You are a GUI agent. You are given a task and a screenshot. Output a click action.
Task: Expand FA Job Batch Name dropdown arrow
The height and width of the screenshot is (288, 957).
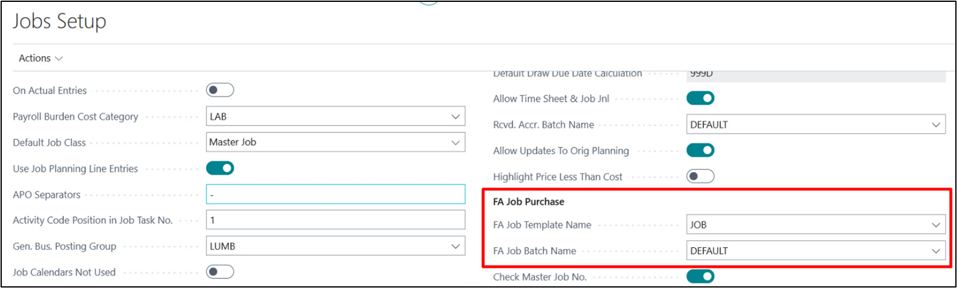(x=935, y=251)
